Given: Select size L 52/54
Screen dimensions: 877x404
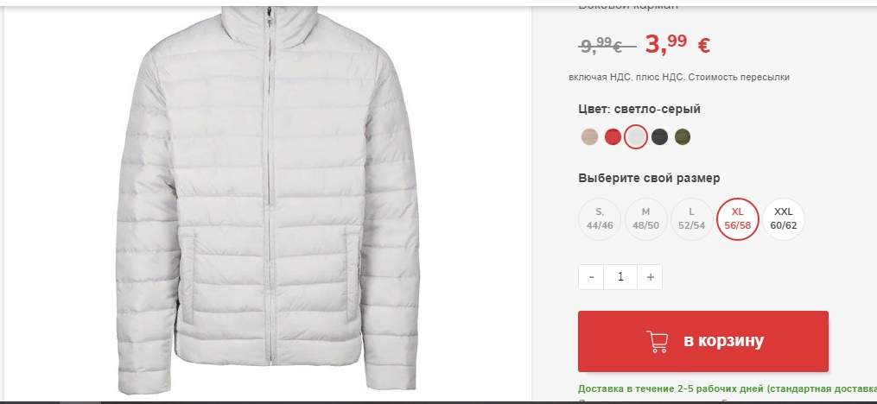Looking at the screenshot, I should click(x=692, y=219).
